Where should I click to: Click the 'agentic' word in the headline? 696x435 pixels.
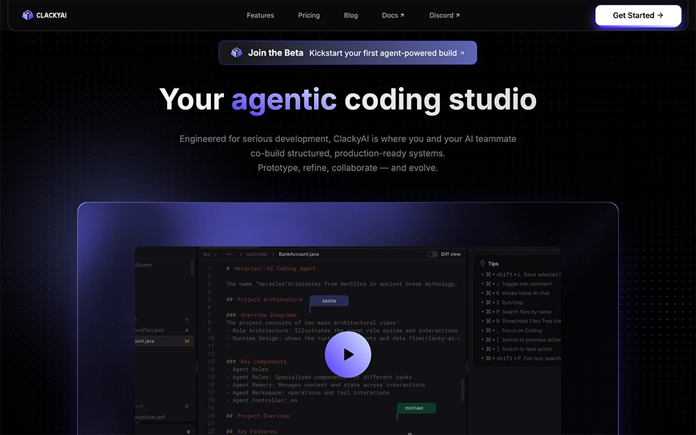(284, 100)
